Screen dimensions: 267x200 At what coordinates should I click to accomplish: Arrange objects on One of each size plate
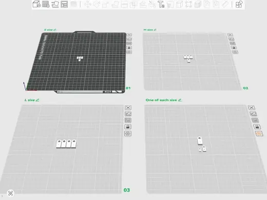click(255, 121)
